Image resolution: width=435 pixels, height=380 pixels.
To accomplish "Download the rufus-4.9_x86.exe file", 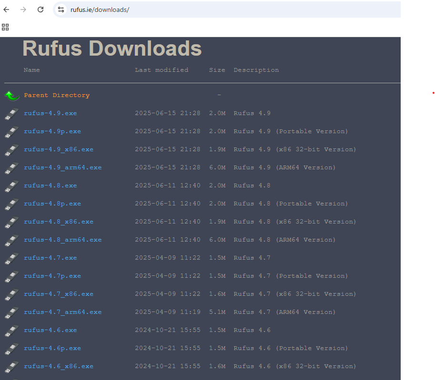I will (59, 149).
